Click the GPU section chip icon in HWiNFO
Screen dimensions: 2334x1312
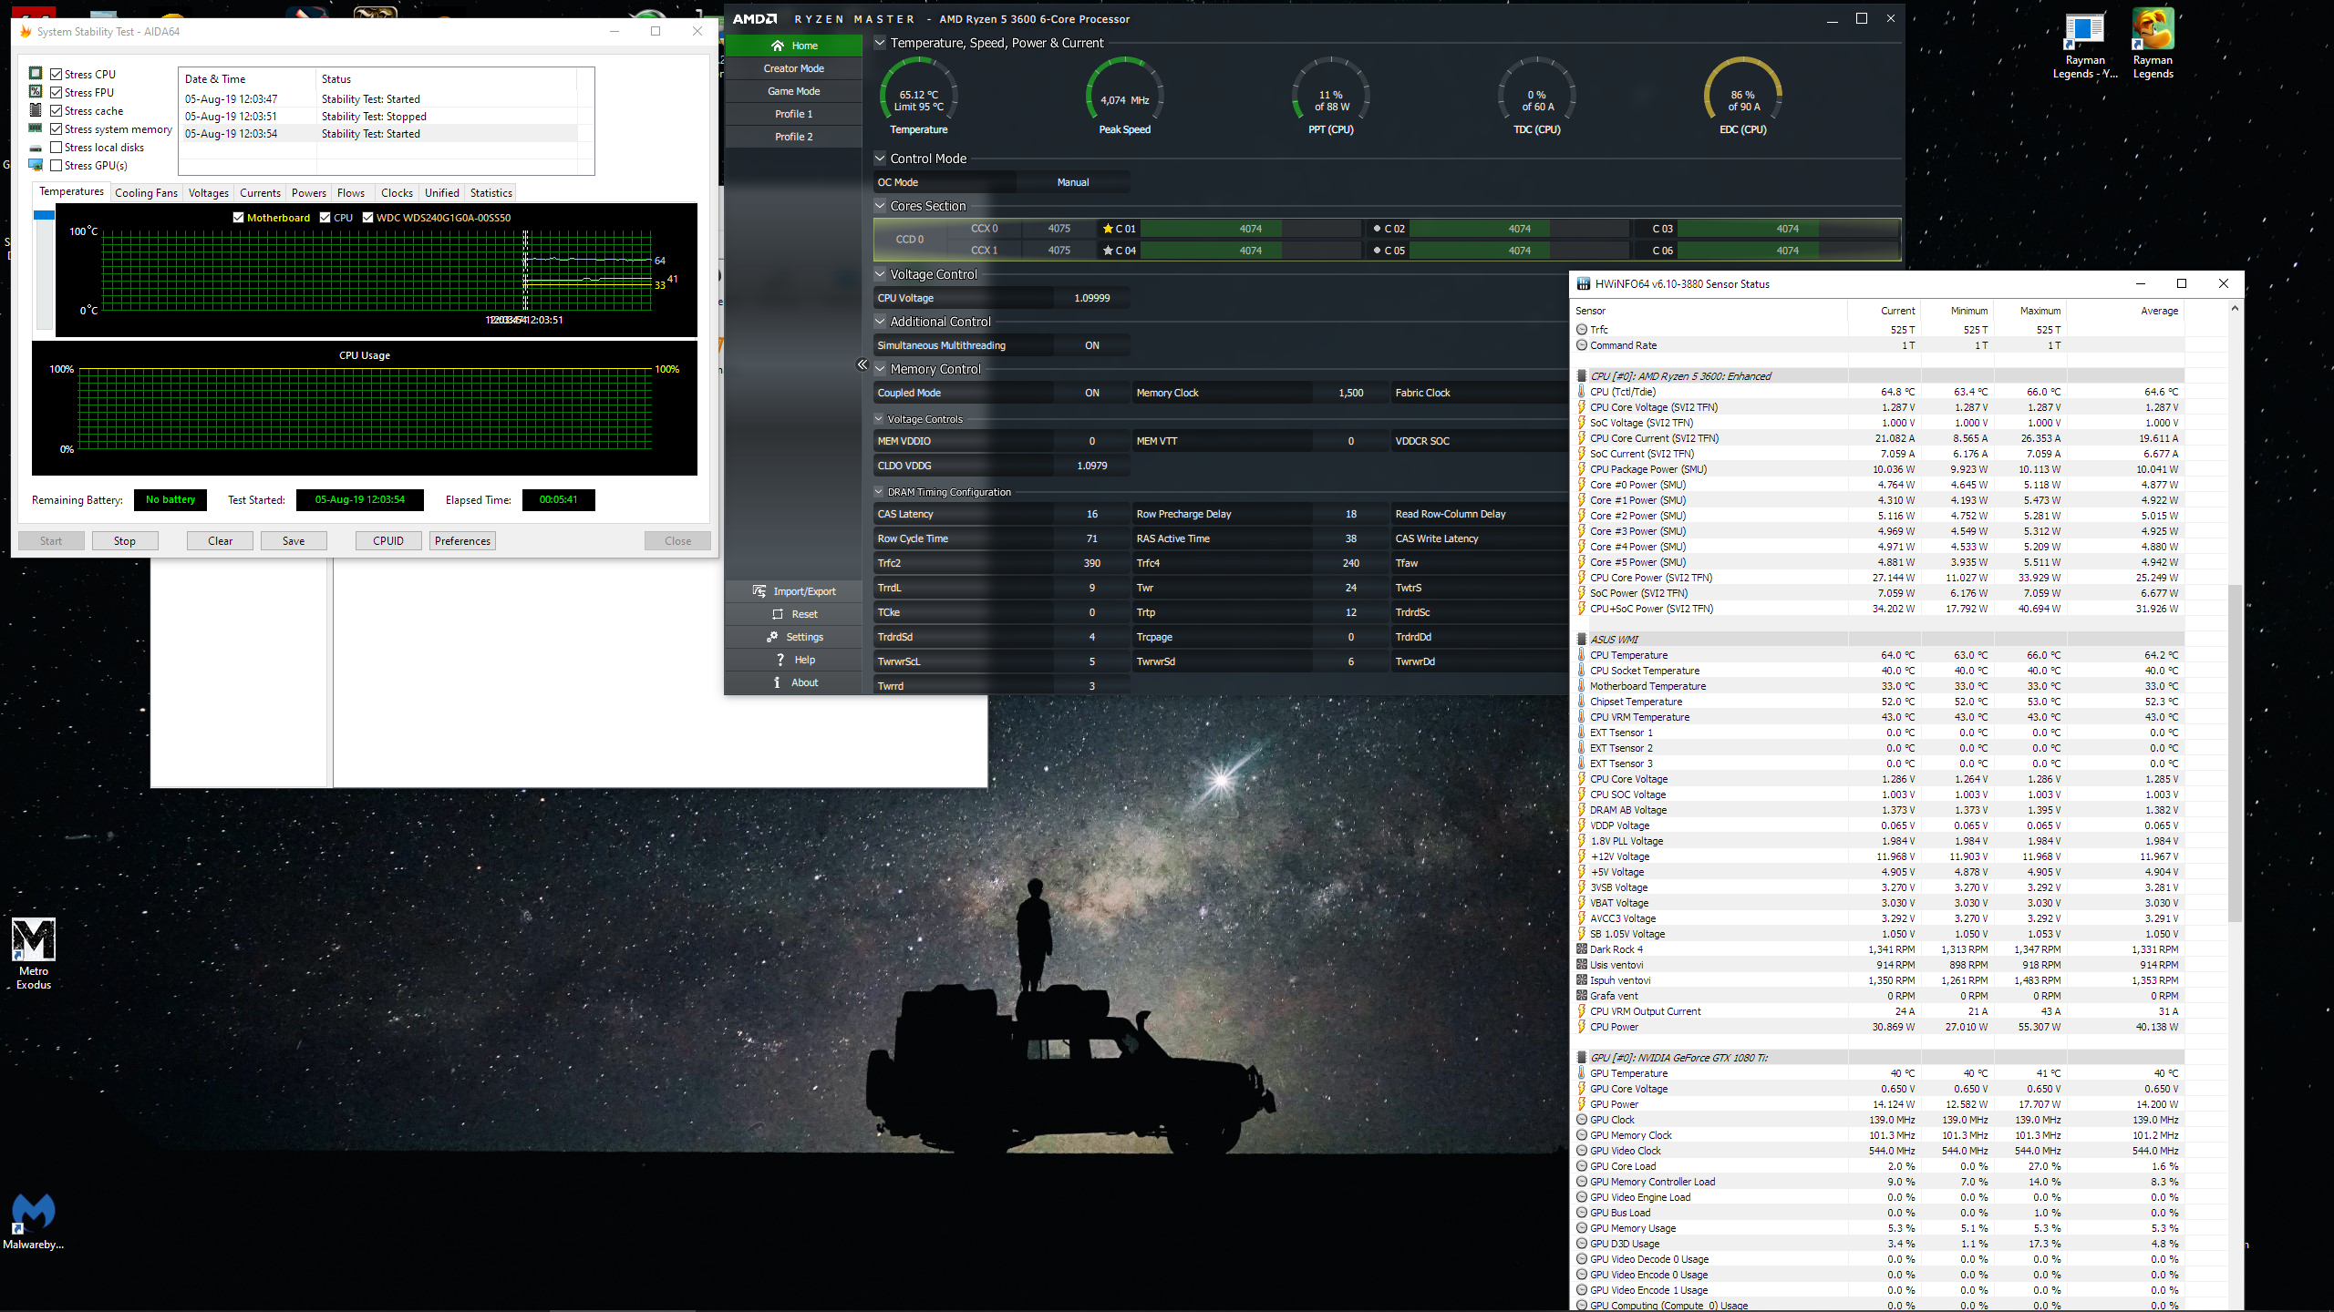point(1582,1058)
